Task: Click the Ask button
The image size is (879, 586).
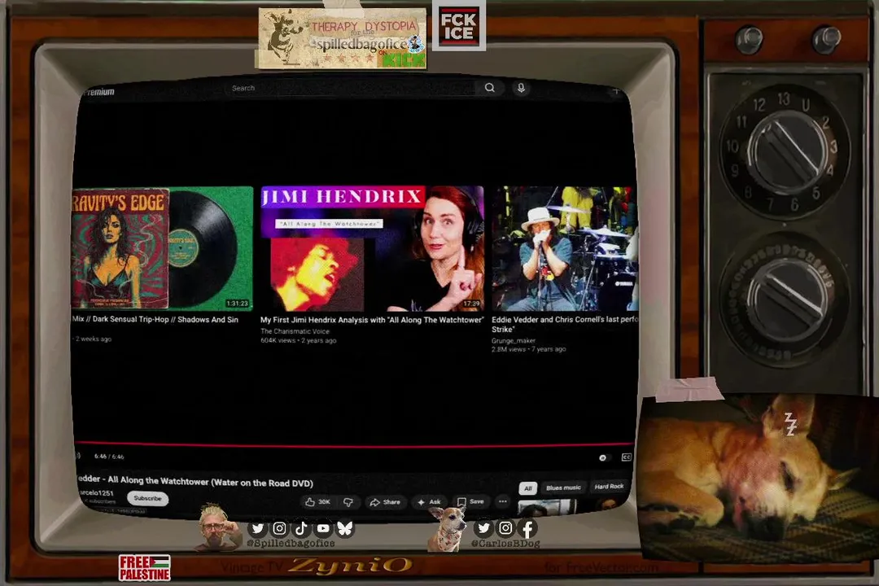Action: click(429, 502)
